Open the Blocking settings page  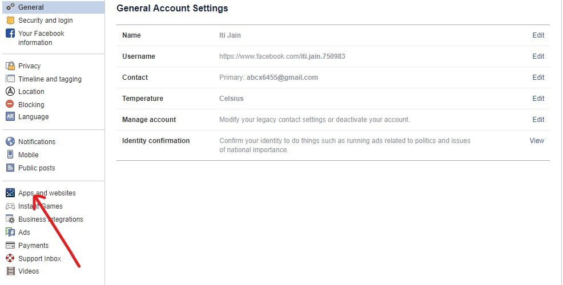31,105
